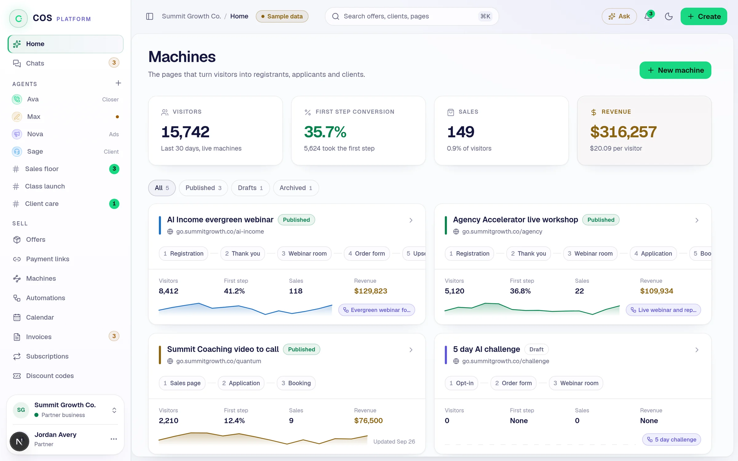Open go.summitgrowth.co/quantum URL
Image resolution: width=738 pixels, height=461 pixels.
(219, 361)
